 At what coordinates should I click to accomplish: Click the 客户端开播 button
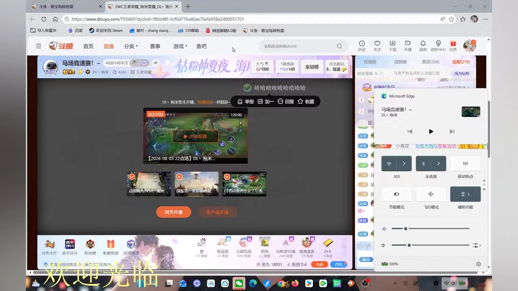pyautogui.click(x=217, y=212)
